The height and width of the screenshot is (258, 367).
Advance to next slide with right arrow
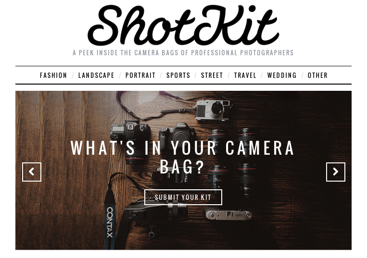coord(335,172)
